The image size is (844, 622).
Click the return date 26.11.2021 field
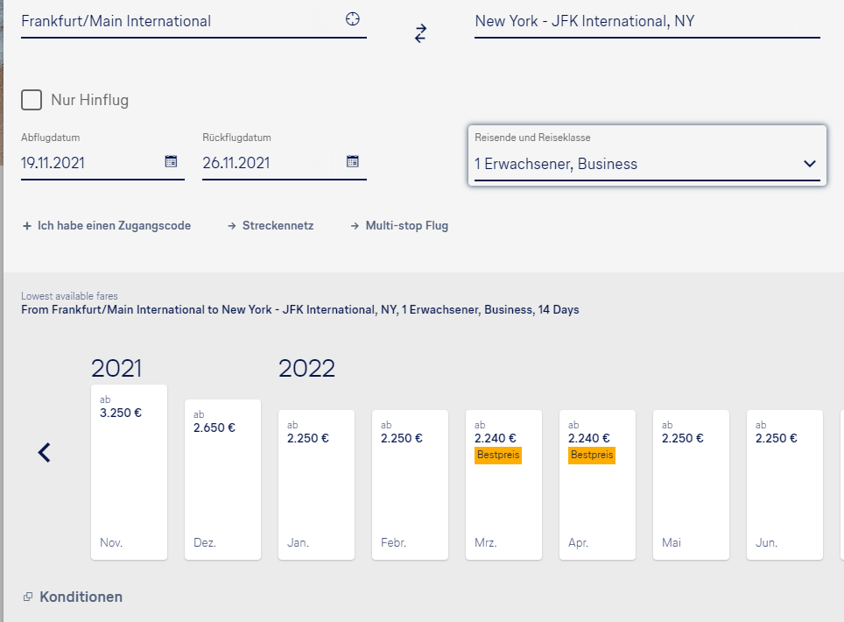coord(285,163)
